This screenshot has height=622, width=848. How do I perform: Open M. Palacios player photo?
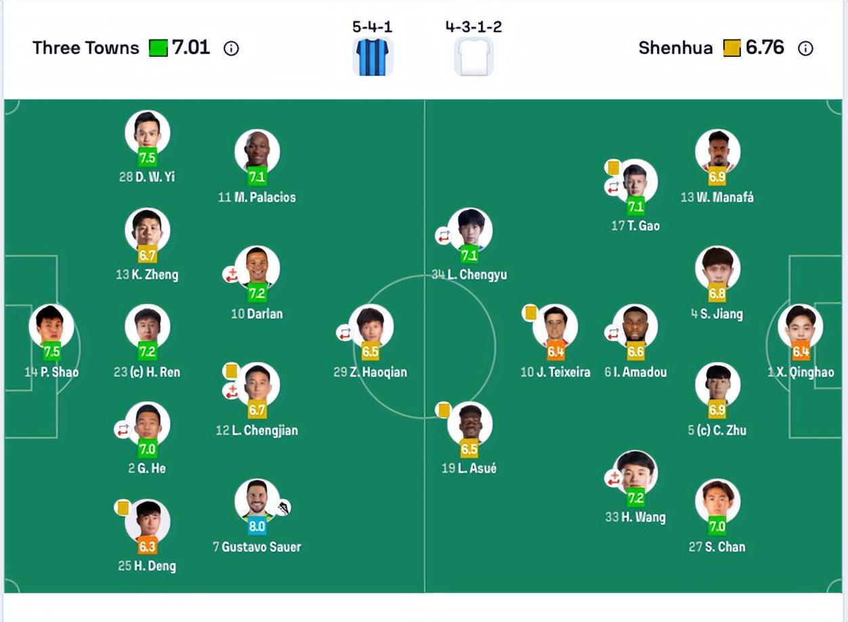(x=257, y=150)
